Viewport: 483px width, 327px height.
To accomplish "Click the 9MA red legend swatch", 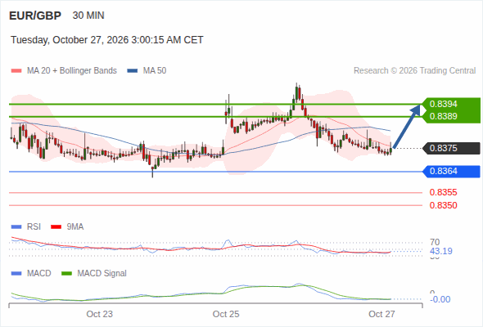I will (56, 227).
